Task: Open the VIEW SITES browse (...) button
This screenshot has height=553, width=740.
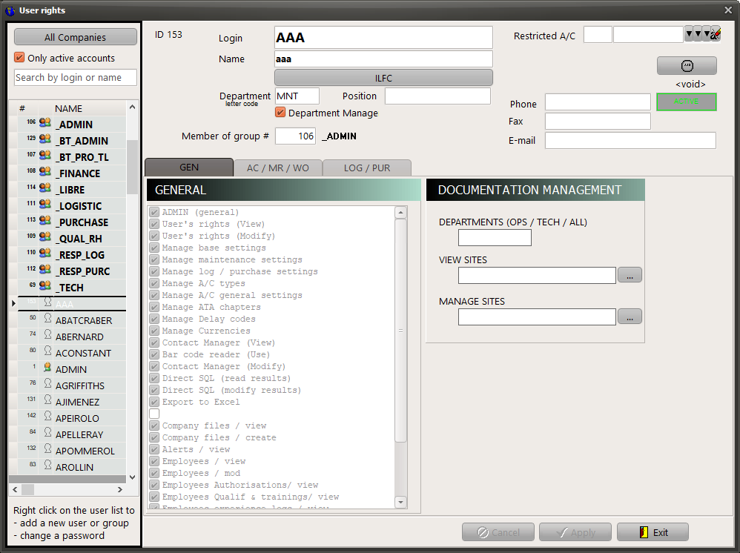Action: point(630,274)
